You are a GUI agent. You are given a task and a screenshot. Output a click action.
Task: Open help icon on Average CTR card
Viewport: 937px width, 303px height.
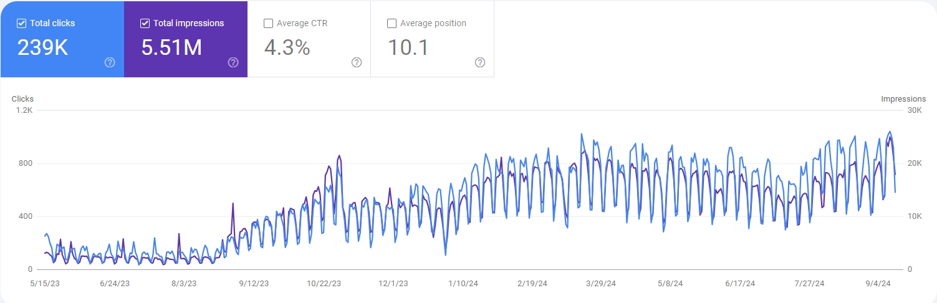click(357, 62)
